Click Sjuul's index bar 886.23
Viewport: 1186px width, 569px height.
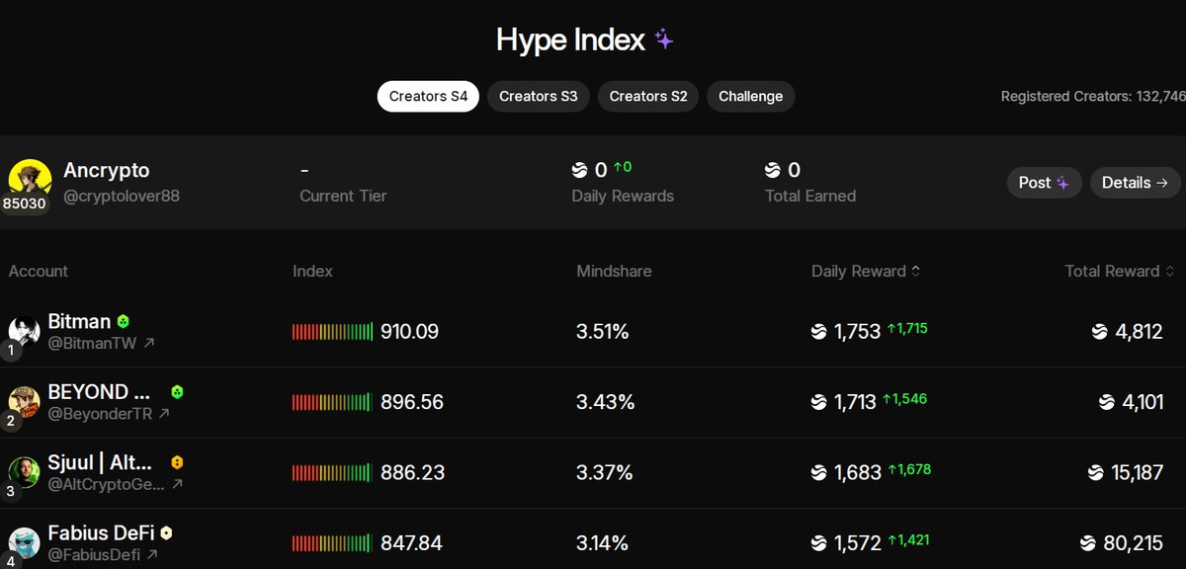tap(333, 472)
